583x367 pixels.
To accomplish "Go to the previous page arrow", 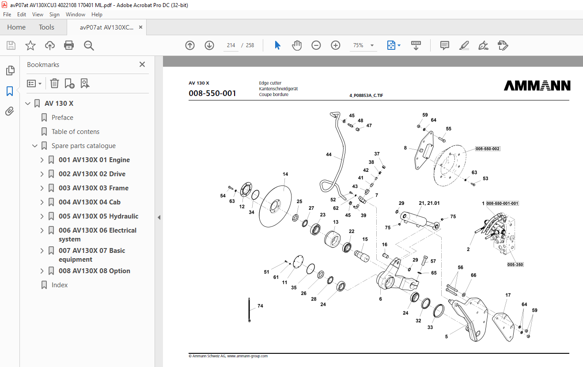I will (190, 45).
